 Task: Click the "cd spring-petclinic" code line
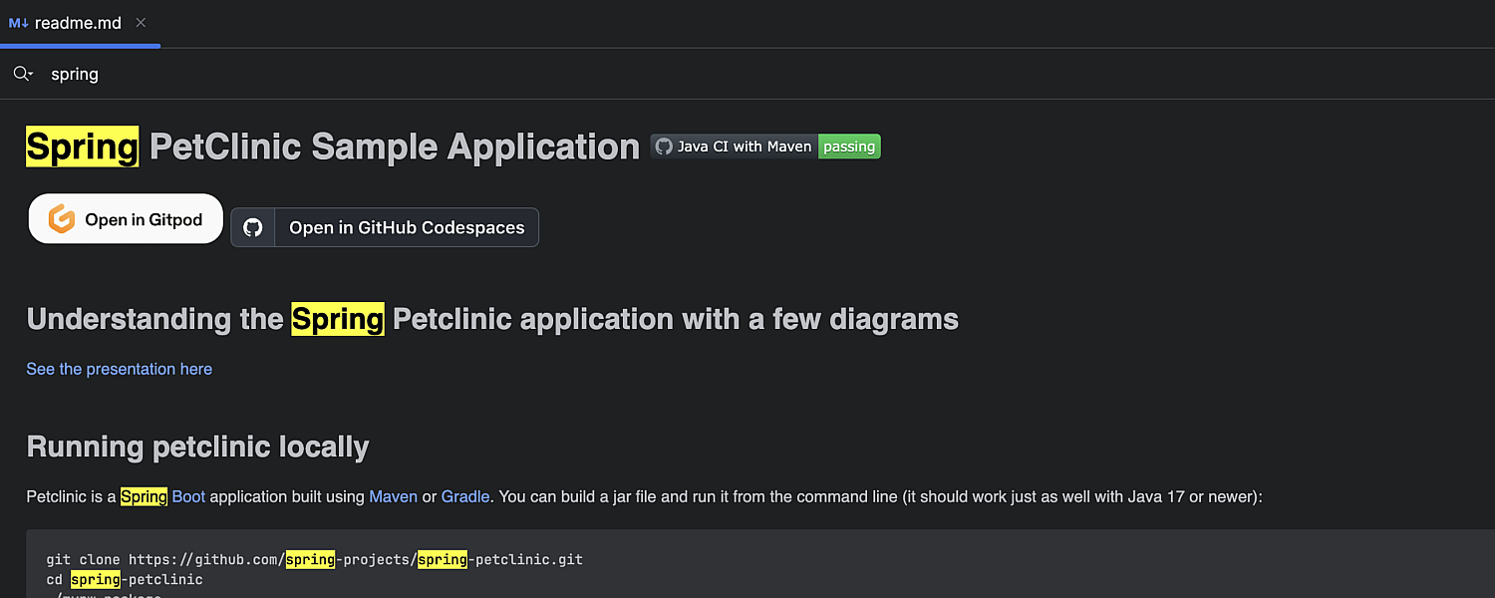tap(125, 579)
